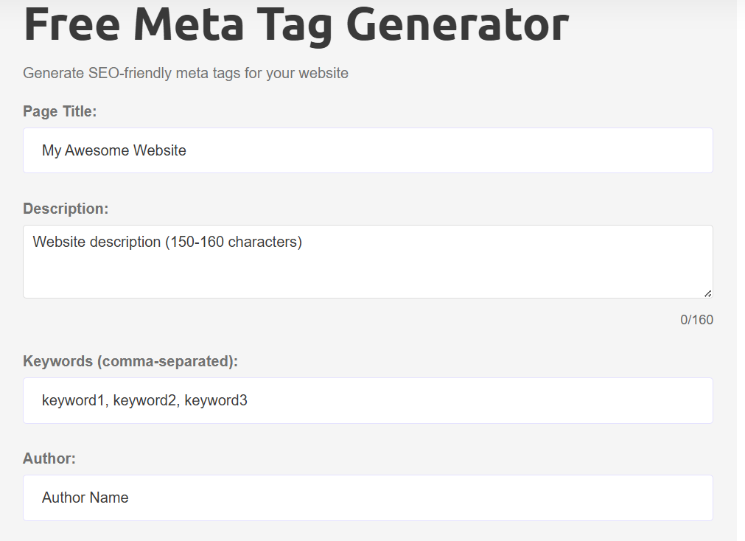Click the left margin of the form

10,295
